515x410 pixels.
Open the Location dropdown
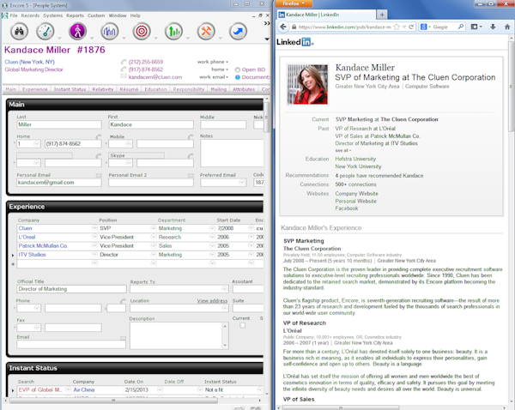point(225,308)
